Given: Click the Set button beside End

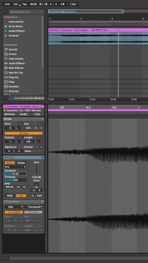Looking at the screenshot, I should [40, 124].
